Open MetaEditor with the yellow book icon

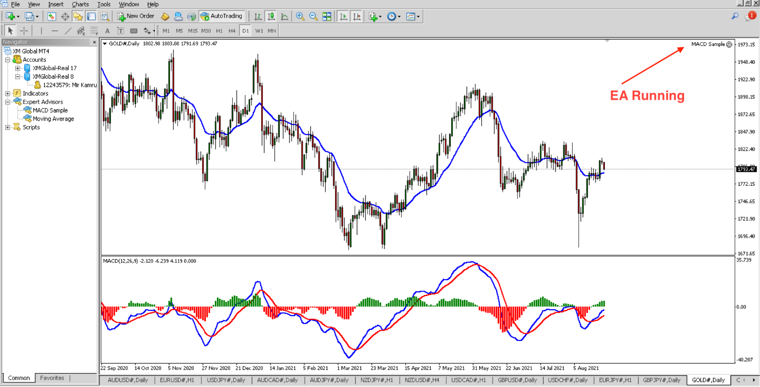[165, 16]
